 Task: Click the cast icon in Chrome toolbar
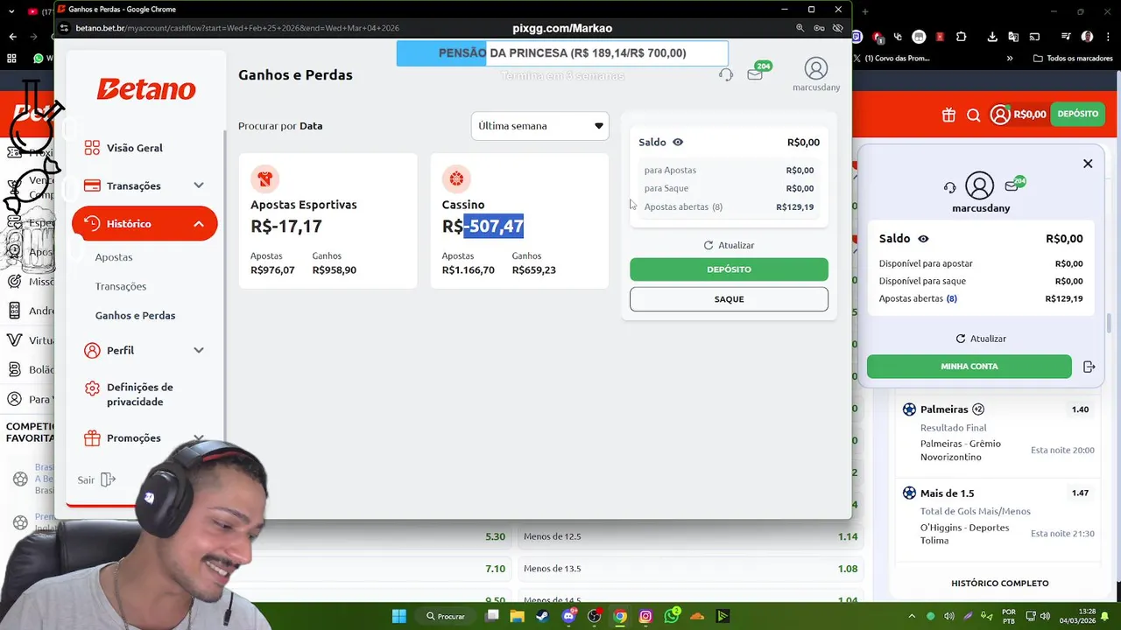1034,37
